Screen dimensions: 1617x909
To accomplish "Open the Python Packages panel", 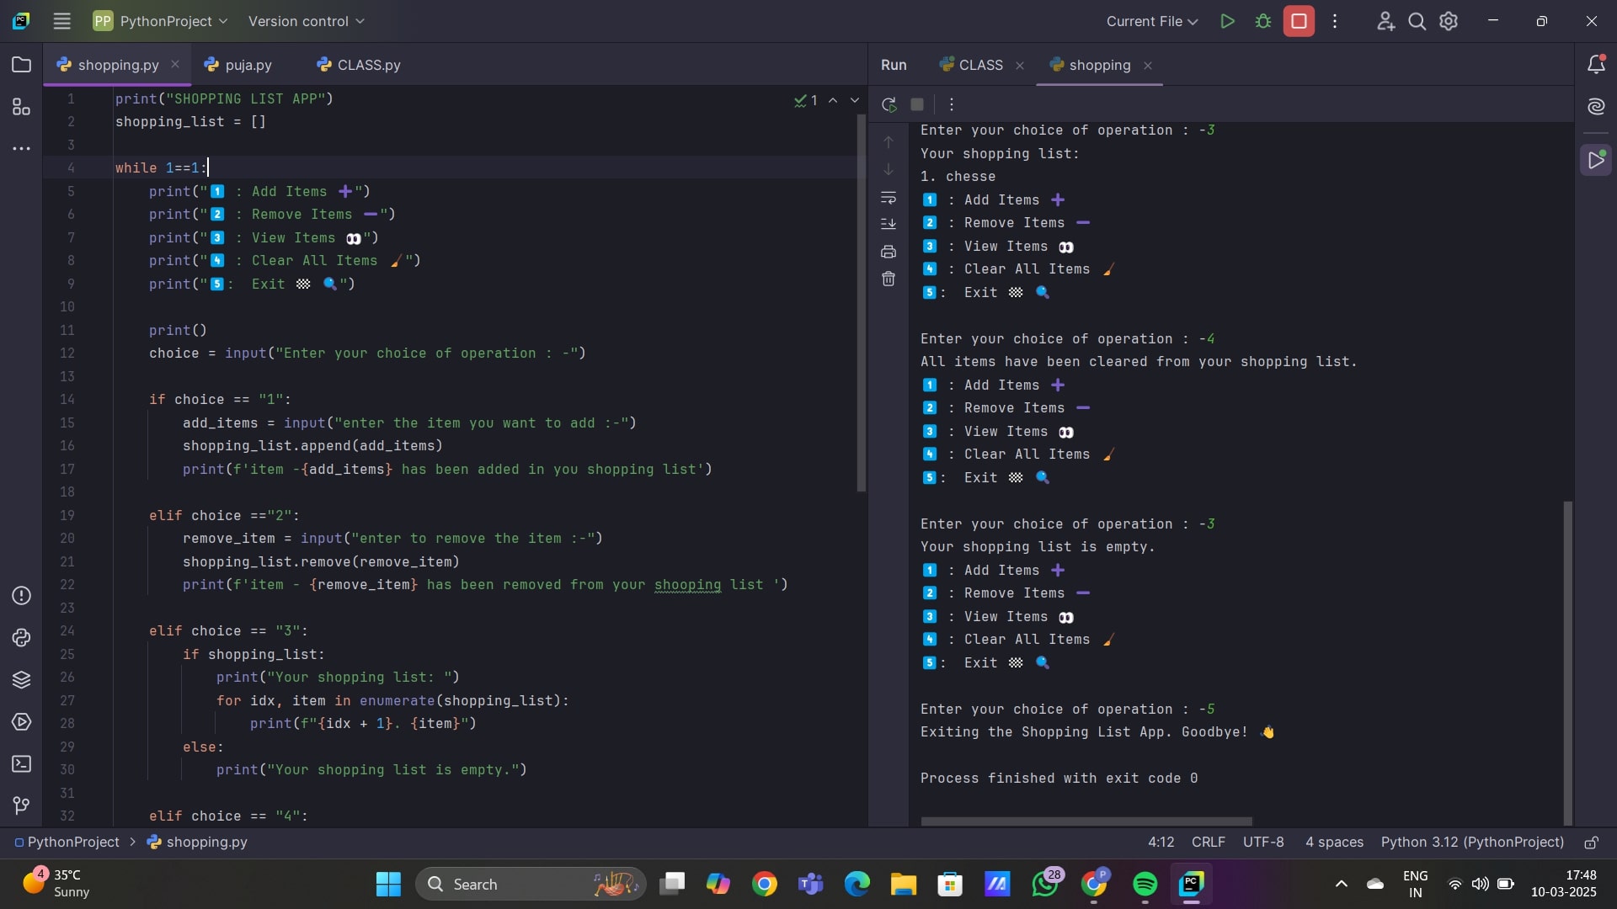I will (21, 680).
